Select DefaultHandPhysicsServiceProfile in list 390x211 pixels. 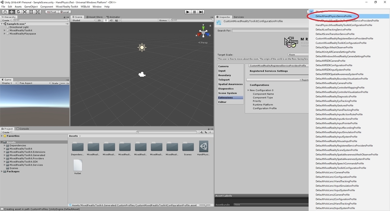[333, 16]
